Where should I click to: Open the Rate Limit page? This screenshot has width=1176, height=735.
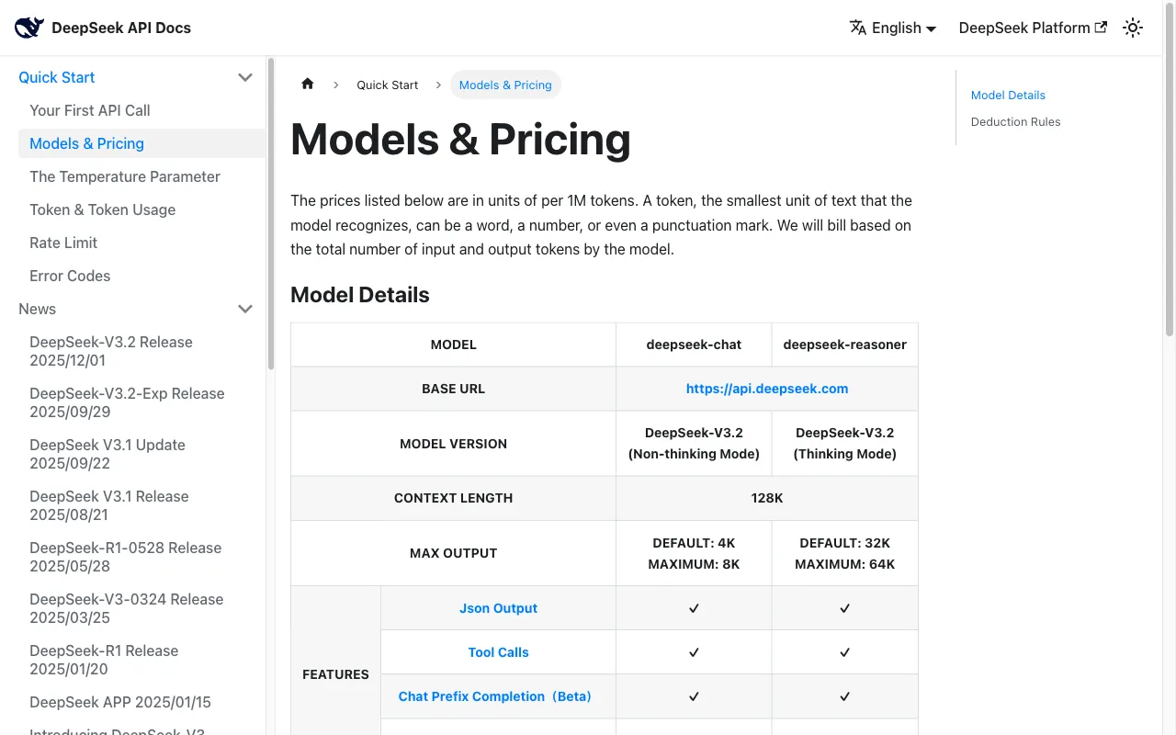point(63,243)
